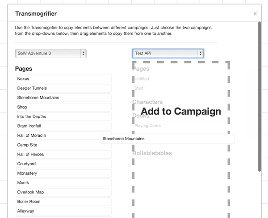This screenshot has height=218, width=268.
Task: Click the Stonehome Mountains page in list
Action: [63, 97]
